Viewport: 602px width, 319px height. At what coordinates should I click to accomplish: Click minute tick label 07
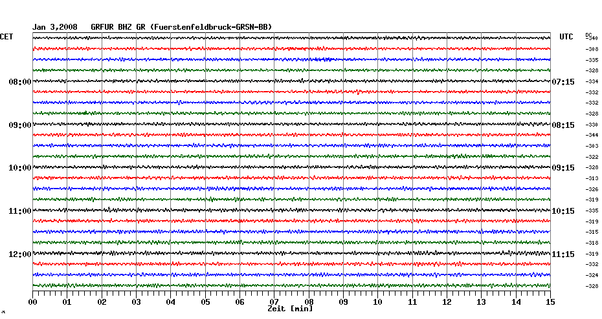pyautogui.click(x=274, y=302)
